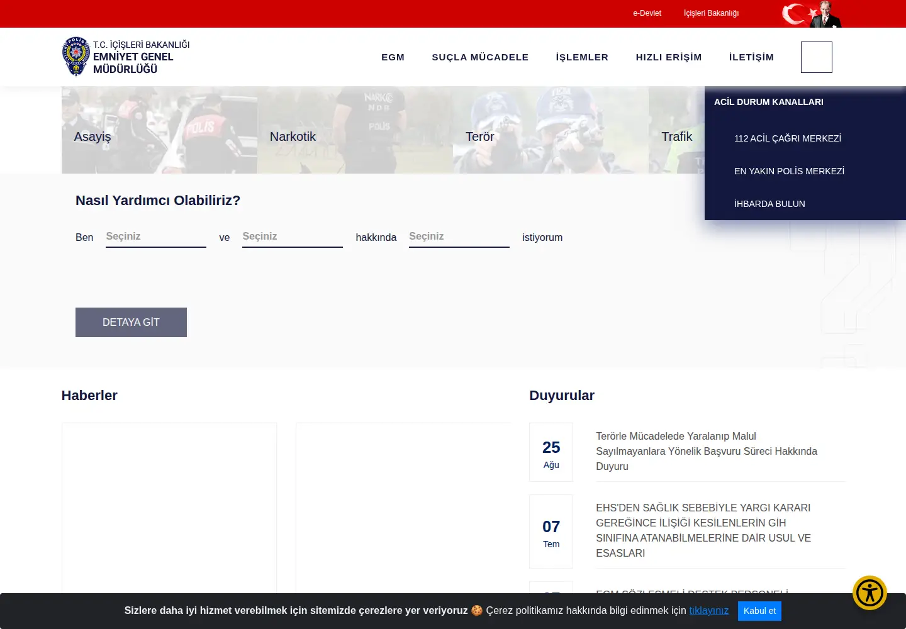Open the Terörle Mücadelede Yaralanıp Malul announcement
This screenshot has height=629, width=906.
click(x=707, y=451)
